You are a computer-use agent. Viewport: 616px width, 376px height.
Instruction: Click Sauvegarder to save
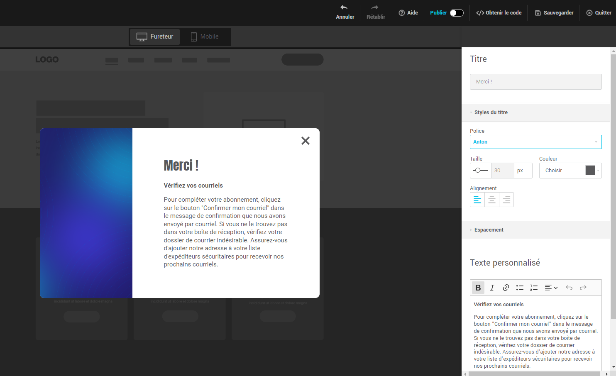coord(554,13)
